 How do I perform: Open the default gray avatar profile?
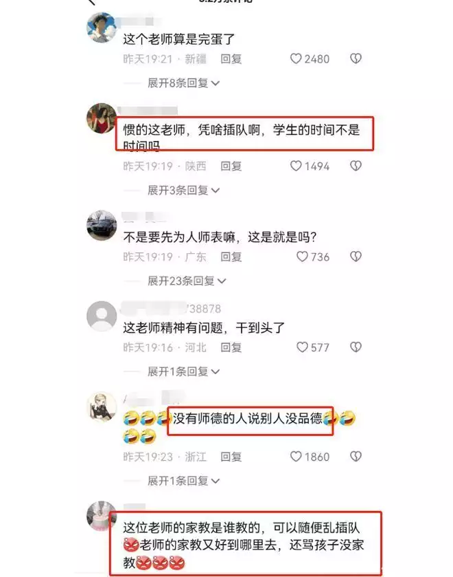102,316
